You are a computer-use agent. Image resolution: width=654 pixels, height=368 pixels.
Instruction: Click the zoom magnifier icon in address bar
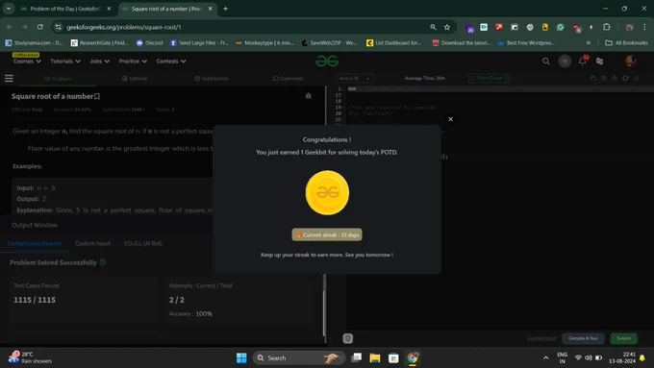[433, 27]
